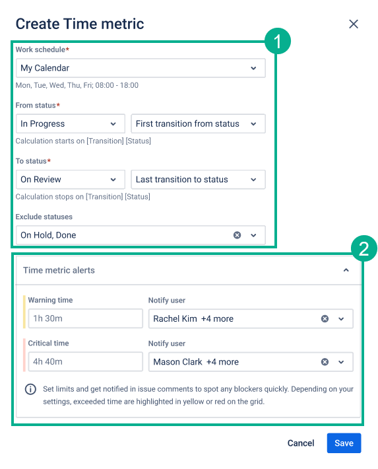Click the Critical time input field

[x=86, y=361]
